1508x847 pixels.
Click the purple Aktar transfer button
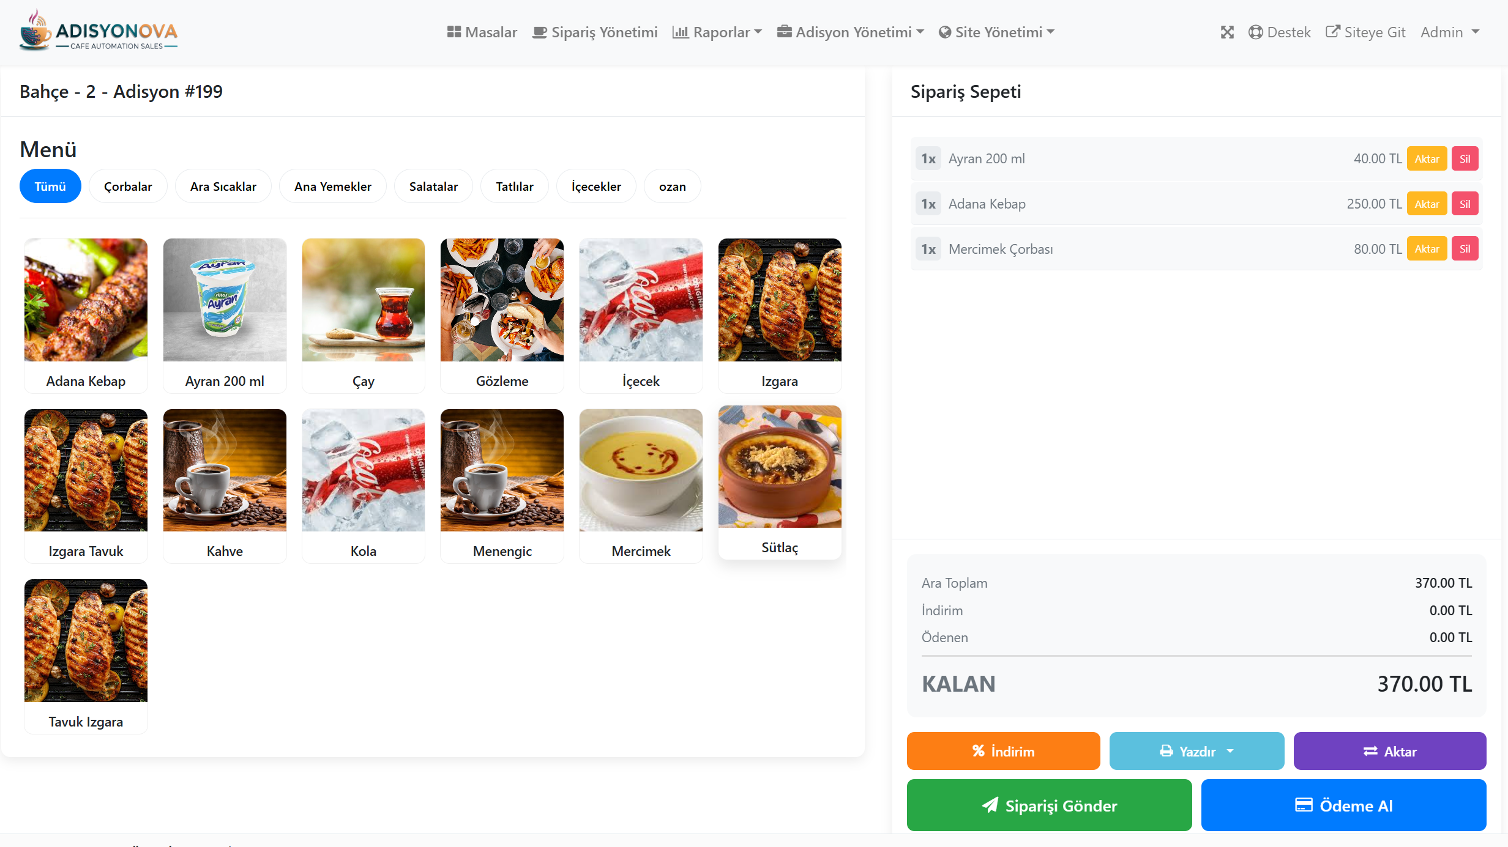(1389, 752)
